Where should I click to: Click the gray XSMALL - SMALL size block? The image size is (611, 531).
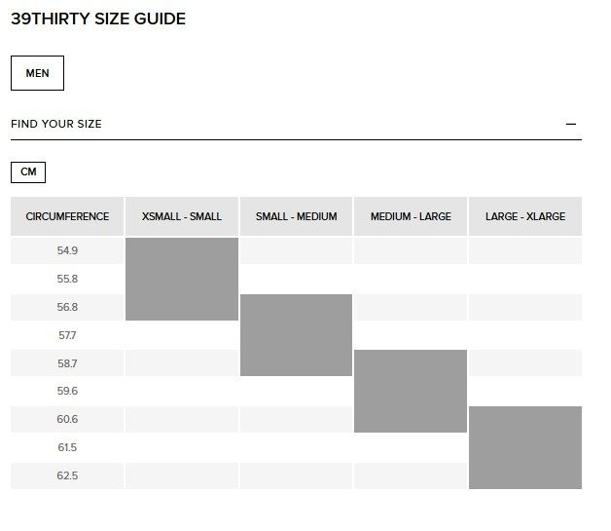tap(182, 279)
